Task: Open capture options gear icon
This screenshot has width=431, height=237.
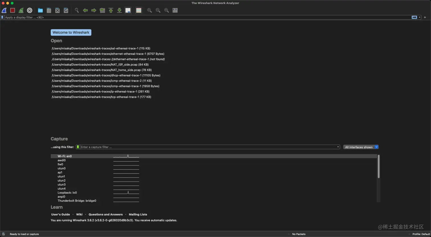Action: point(30,10)
